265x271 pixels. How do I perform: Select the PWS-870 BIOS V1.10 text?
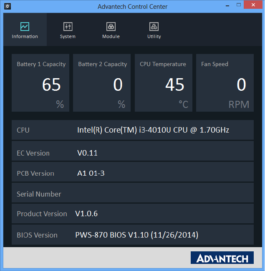click(x=137, y=235)
